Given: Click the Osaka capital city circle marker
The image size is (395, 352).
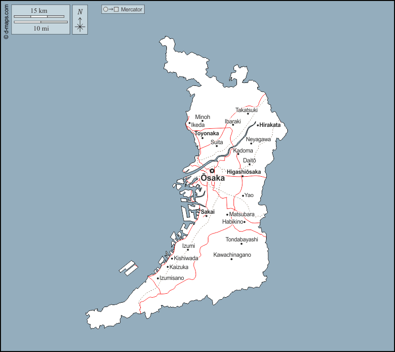Looking at the screenshot, I should tap(212, 171).
